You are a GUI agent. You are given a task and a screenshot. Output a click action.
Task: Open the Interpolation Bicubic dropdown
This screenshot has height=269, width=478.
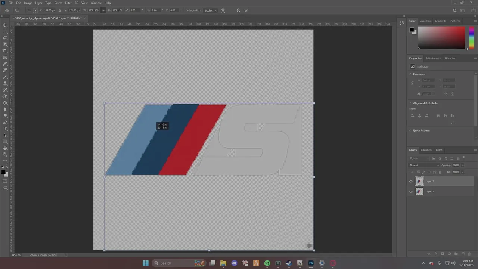pyautogui.click(x=211, y=10)
